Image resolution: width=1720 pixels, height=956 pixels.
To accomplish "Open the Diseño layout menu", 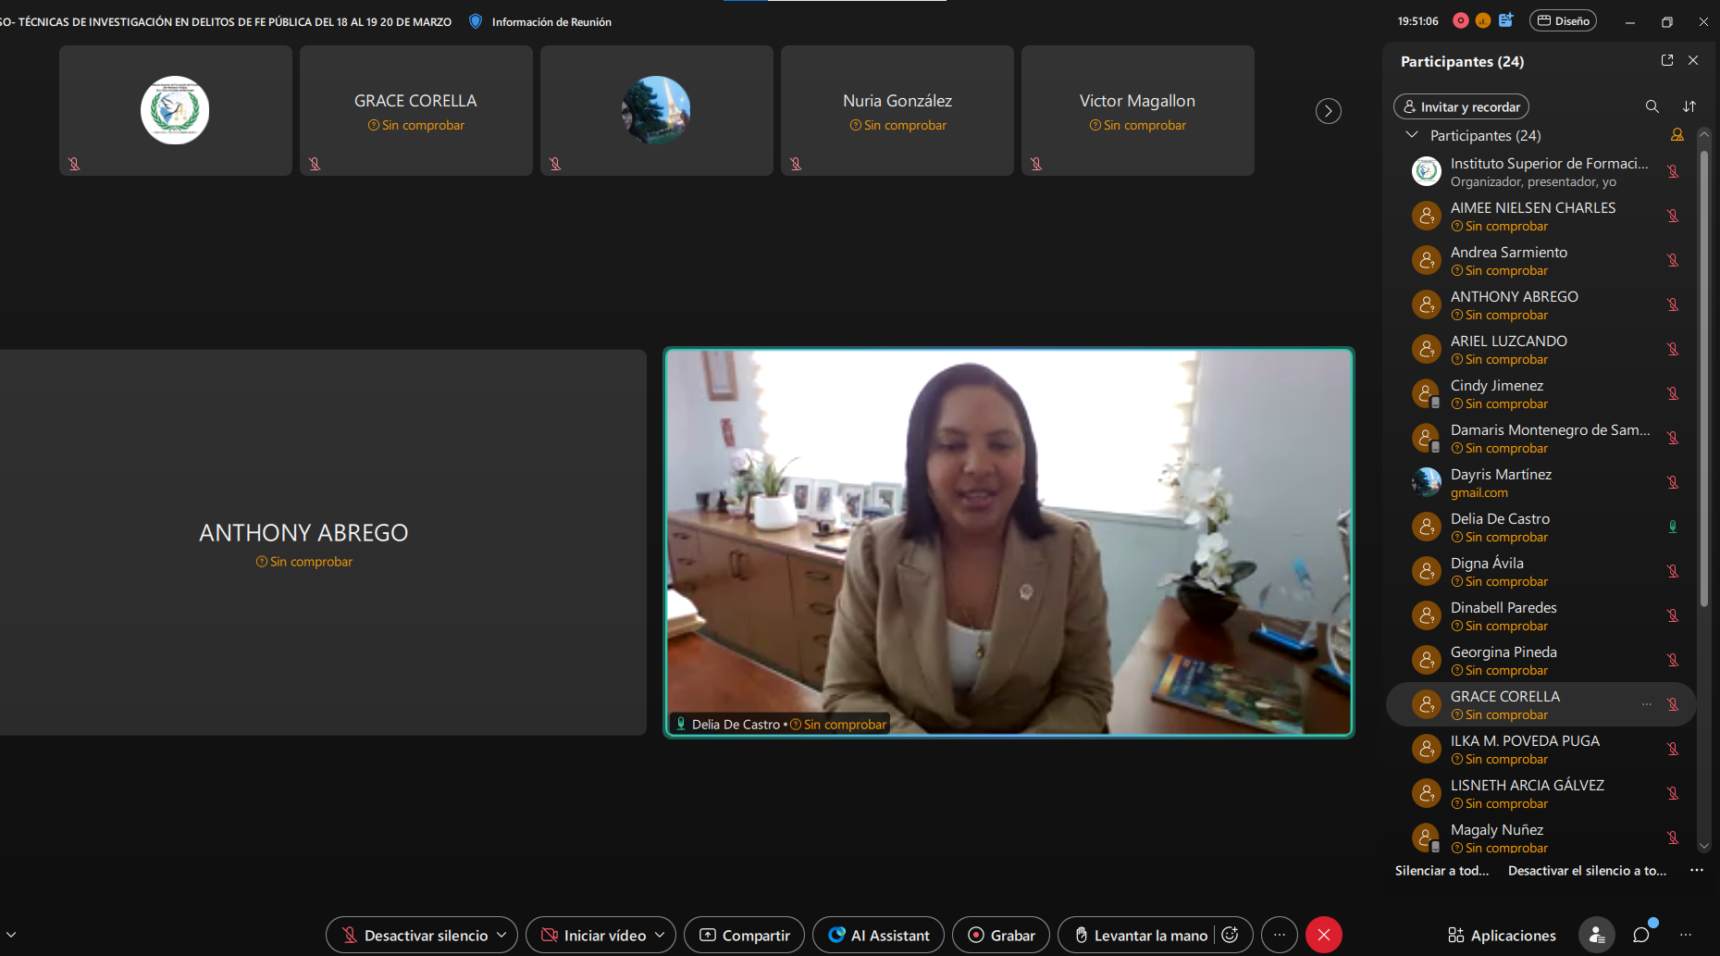I will 1563,21.
